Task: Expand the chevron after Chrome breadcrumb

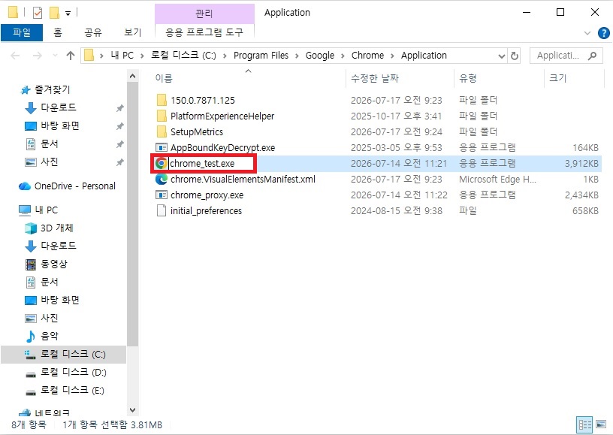Action: click(x=392, y=56)
